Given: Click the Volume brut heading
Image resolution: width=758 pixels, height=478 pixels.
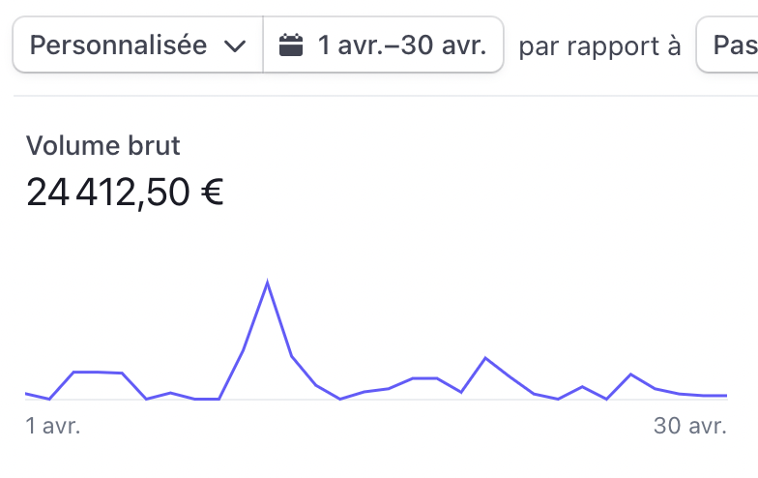Looking at the screenshot, I should coord(102,145).
